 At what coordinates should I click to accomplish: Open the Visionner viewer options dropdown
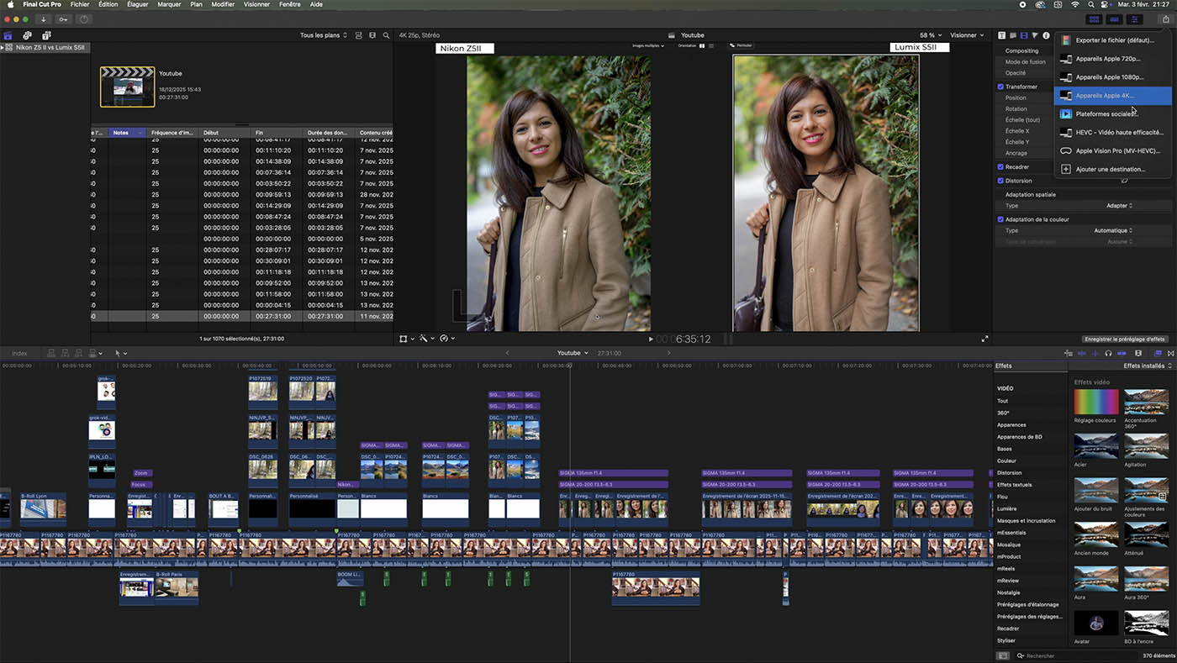coord(967,35)
